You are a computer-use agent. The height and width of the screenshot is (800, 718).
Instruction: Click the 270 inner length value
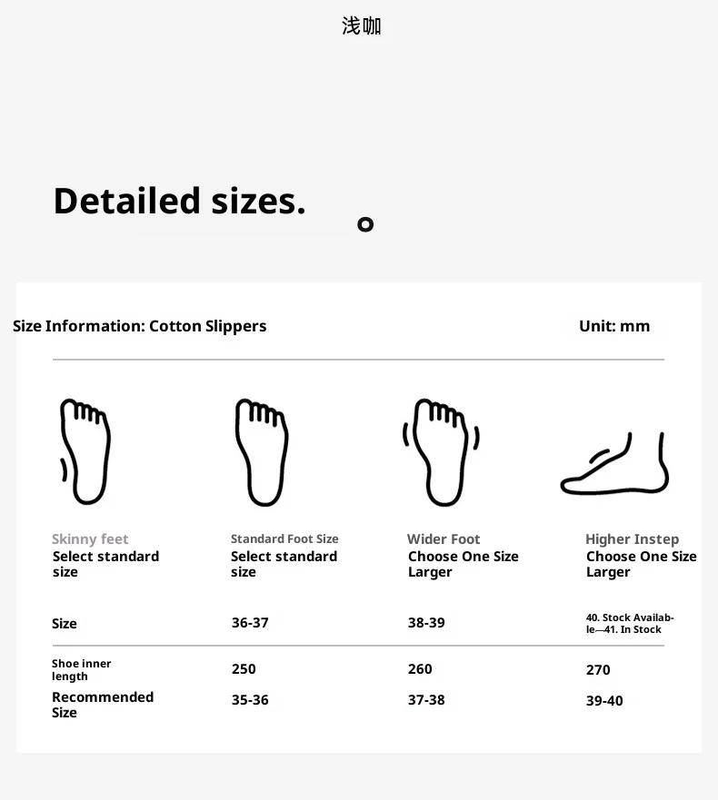598,670
